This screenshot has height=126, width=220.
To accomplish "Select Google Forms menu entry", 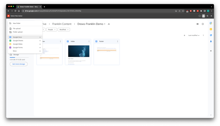I will [25, 48].
